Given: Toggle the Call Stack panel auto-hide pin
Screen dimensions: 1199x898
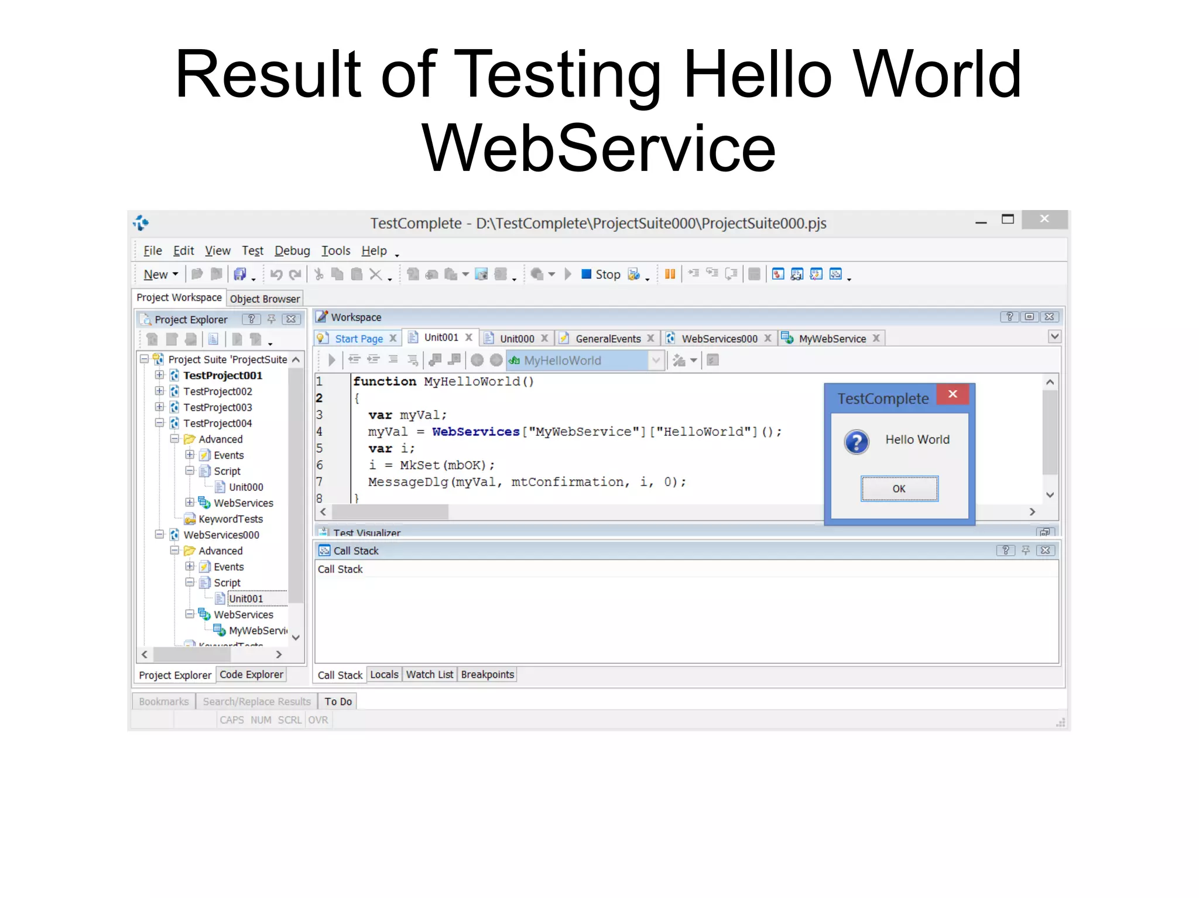Looking at the screenshot, I should 1026,551.
